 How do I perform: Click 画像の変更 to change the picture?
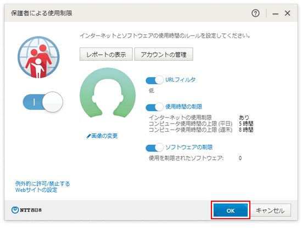[104, 136]
